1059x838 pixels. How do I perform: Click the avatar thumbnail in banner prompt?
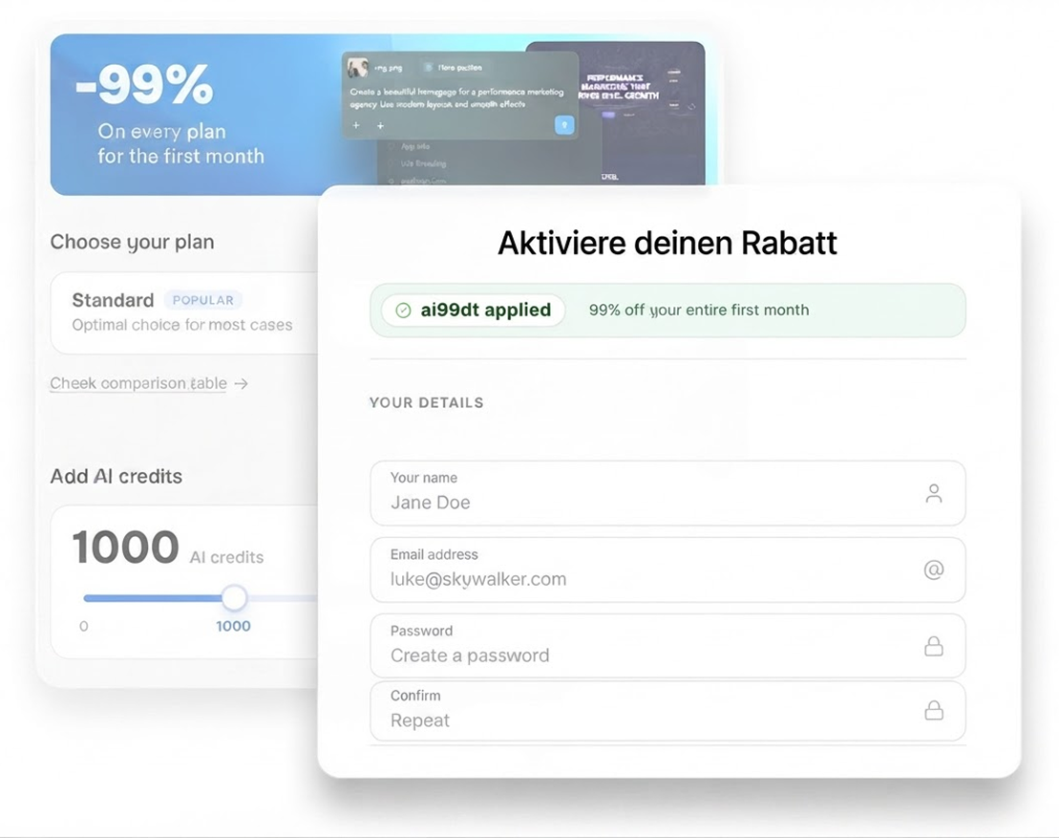[357, 68]
